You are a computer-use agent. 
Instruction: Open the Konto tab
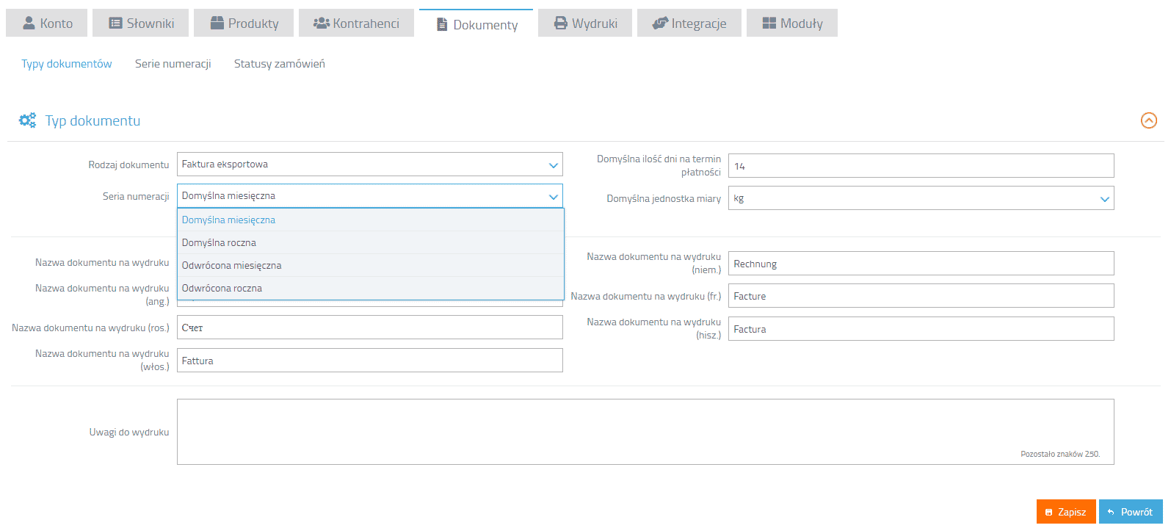point(47,23)
